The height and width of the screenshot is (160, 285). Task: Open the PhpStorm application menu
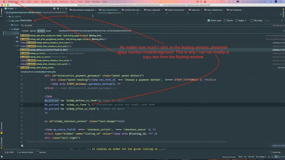click(x=13, y=2)
